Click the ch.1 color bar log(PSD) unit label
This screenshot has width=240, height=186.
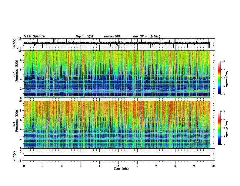pos(227,79)
